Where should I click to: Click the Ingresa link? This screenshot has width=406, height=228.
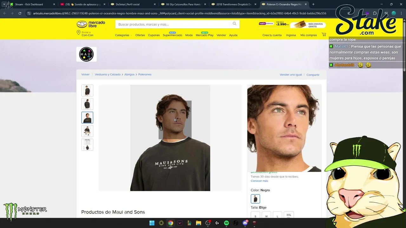(291, 35)
